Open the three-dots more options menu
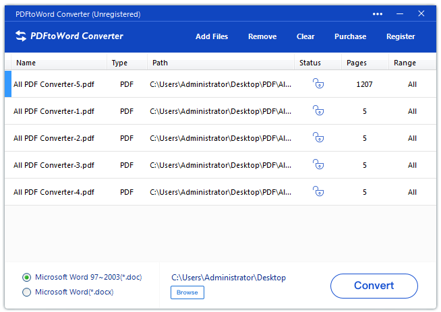This screenshot has width=441, height=312. 378,14
